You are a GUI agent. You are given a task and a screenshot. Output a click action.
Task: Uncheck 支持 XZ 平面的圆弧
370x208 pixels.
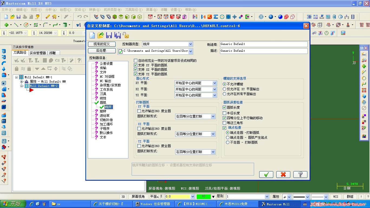coord(136,70)
